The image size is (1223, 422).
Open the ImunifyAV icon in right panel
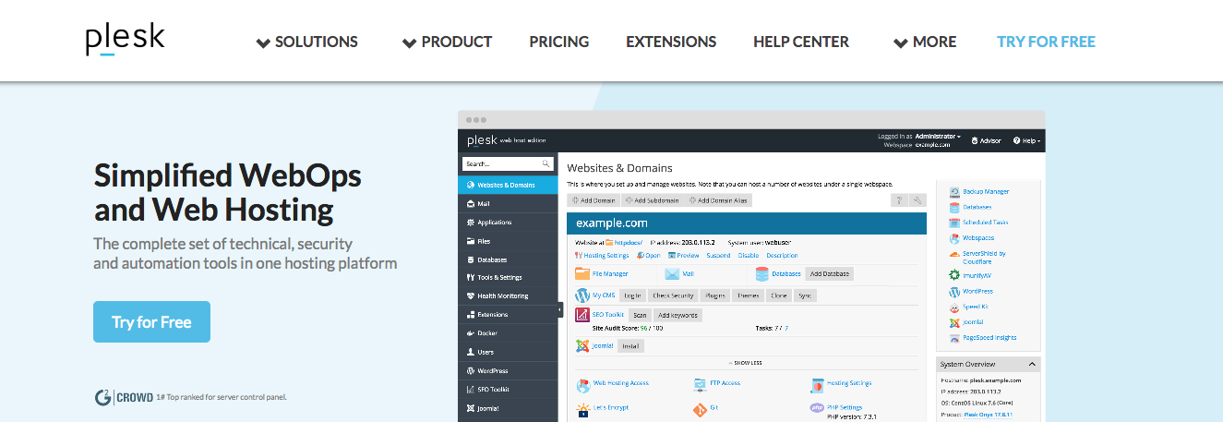(954, 275)
